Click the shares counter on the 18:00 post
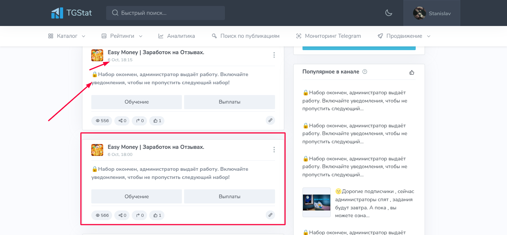This screenshot has height=235, width=507. (x=122, y=215)
